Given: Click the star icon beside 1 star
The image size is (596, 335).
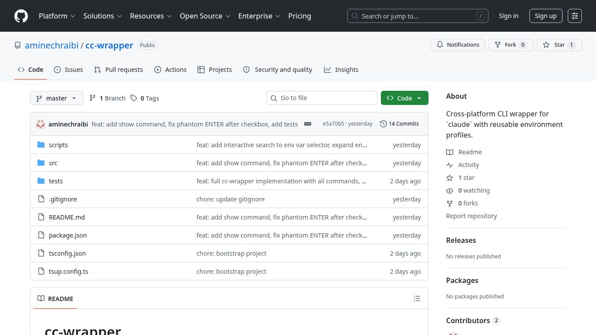Looking at the screenshot, I should click(450, 178).
